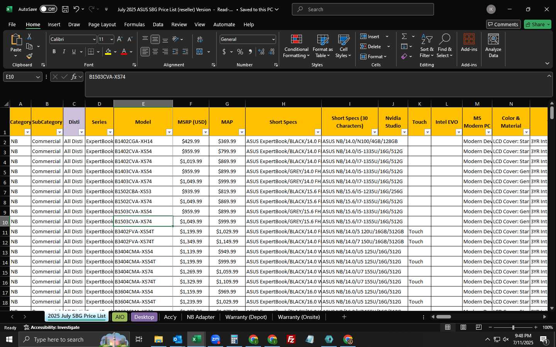Click the Accounting dollar format icon

(x=224, y=52)
